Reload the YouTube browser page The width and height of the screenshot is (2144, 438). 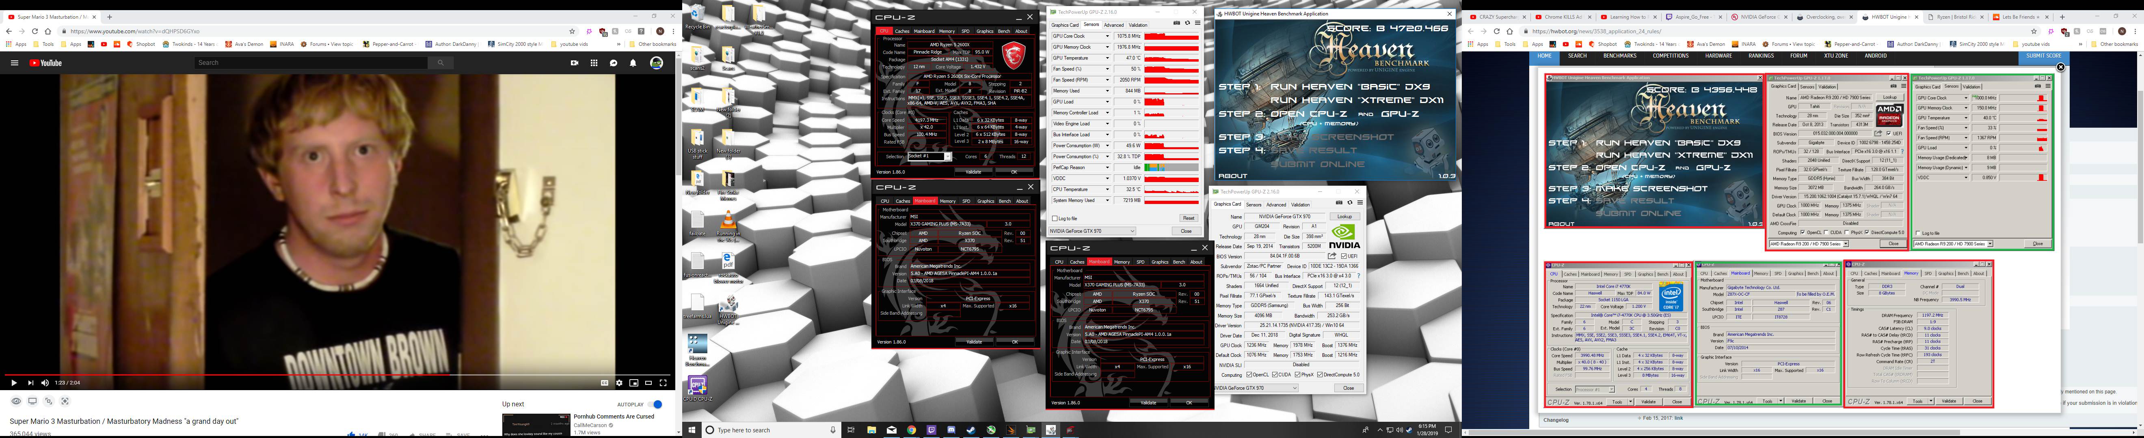tap(34, 31)
